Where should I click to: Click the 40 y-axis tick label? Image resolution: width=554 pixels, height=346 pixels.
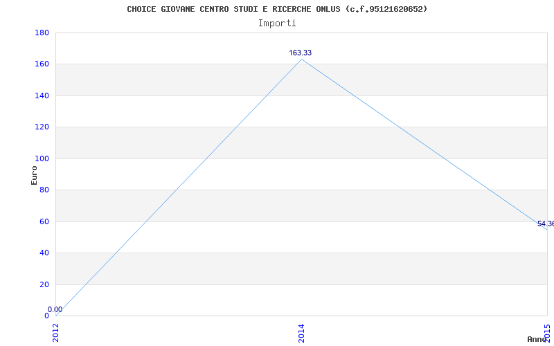[x=44, y=253]
